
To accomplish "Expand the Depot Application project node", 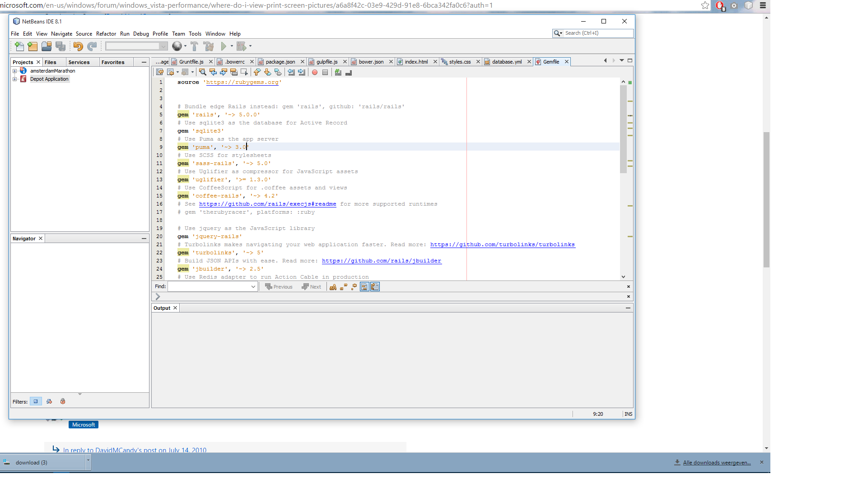I will click(15, 79).
